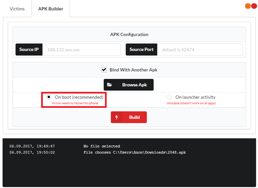Click the orange circle window icon

pyautogui.click(x=248, y=6)
